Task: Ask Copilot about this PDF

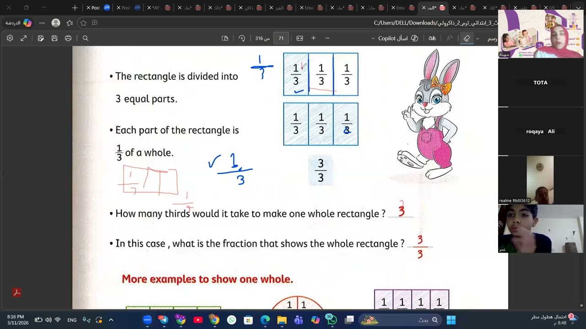Action: coord(398,38)
